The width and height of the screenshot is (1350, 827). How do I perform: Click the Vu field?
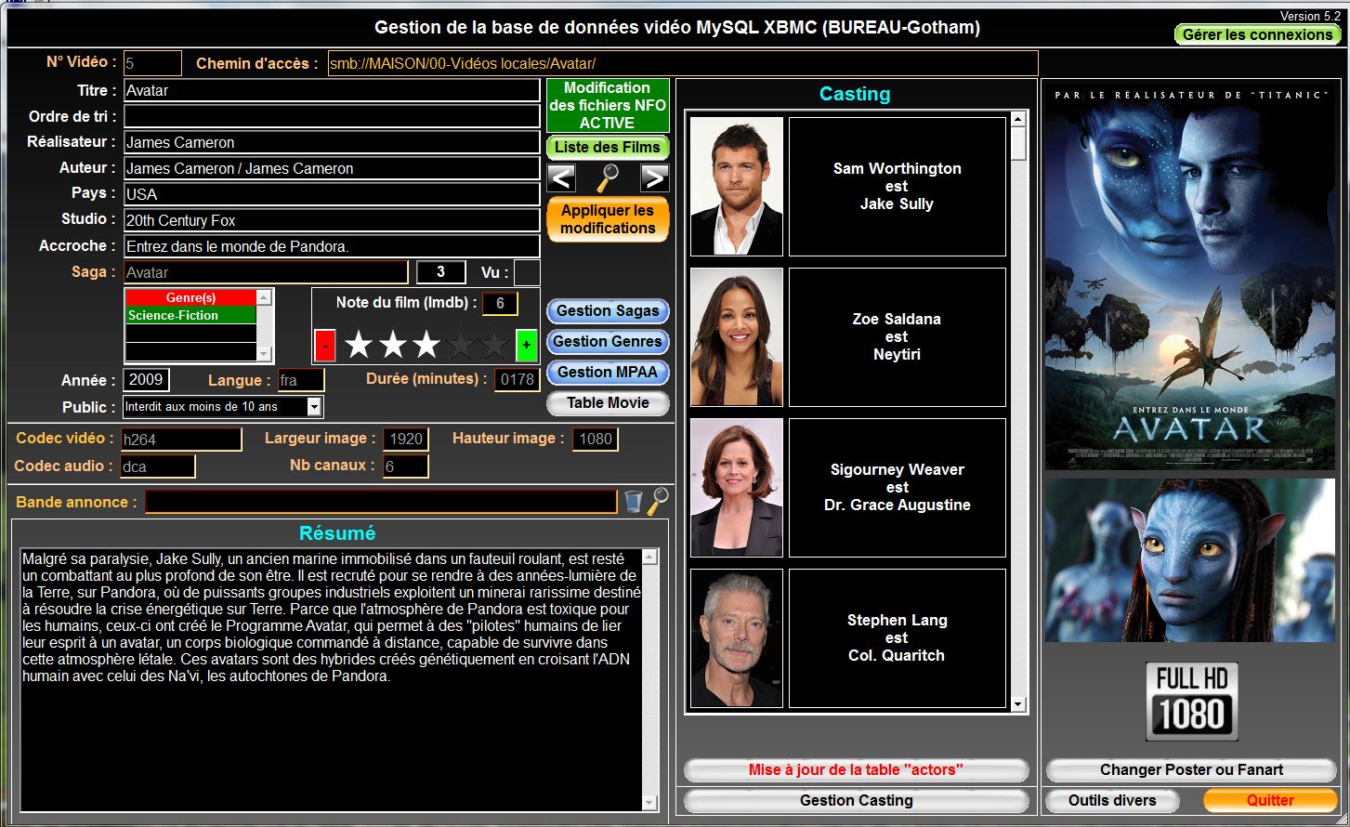pos(527,272)
